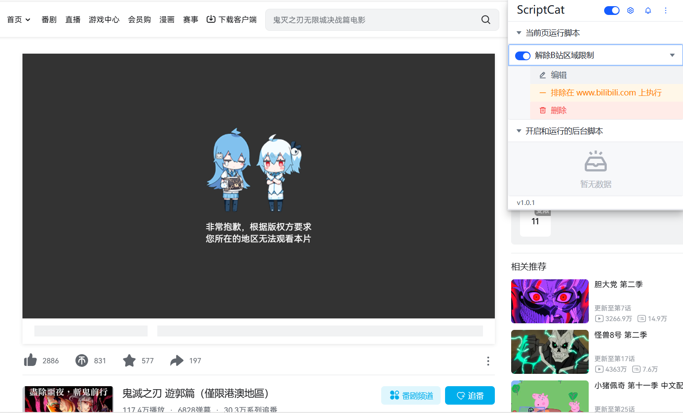The height and width of the screenshot is (413, 683).
Task: Open 小猪佩奇 第十一季 title link
Action: click(638, 386)
